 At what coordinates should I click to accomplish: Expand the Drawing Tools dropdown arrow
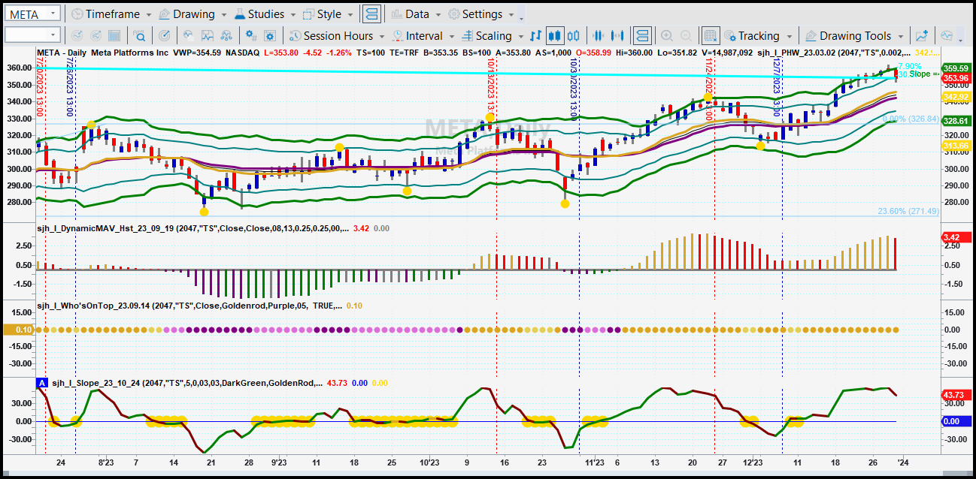pyautogui.click(x=900, y=36)
